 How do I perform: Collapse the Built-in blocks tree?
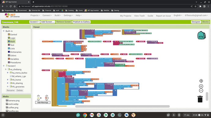(4, 31)
